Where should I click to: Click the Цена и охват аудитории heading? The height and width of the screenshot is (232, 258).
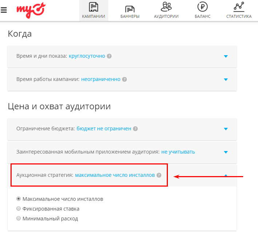coord(59,106)
